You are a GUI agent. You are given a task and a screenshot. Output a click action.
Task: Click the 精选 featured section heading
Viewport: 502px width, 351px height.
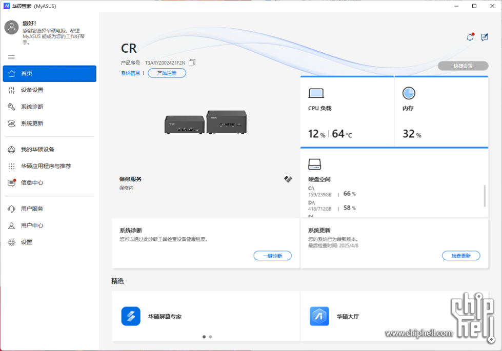117,281
